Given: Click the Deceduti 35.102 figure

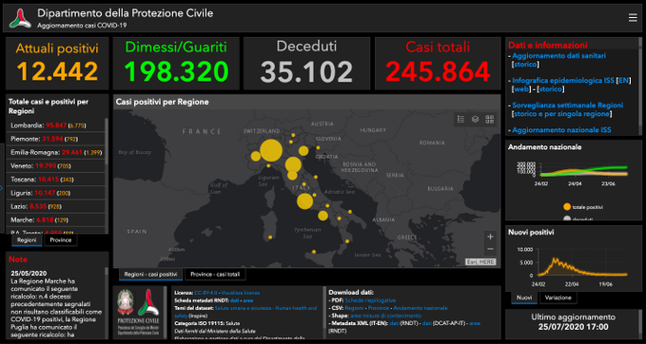Looking at the screenshot, I should click(306, 71).
